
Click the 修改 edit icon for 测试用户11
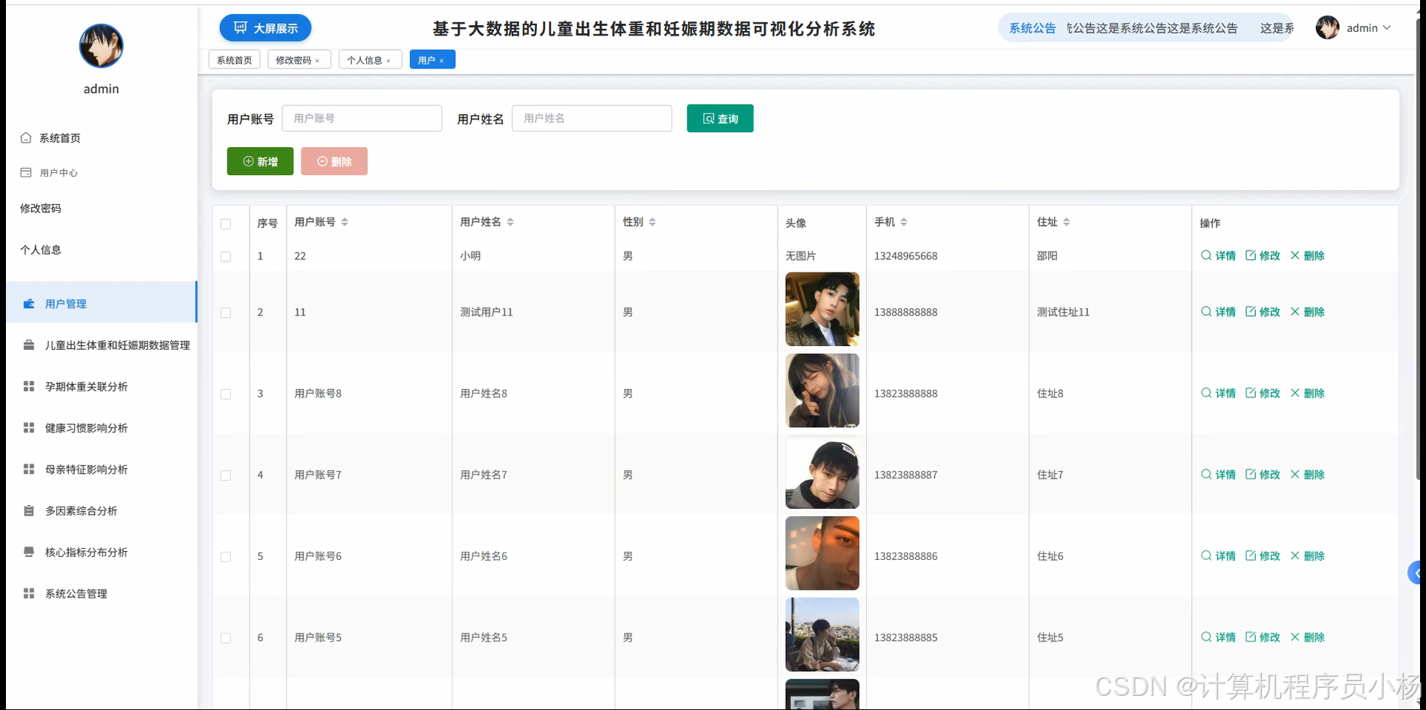[1251, 312]
